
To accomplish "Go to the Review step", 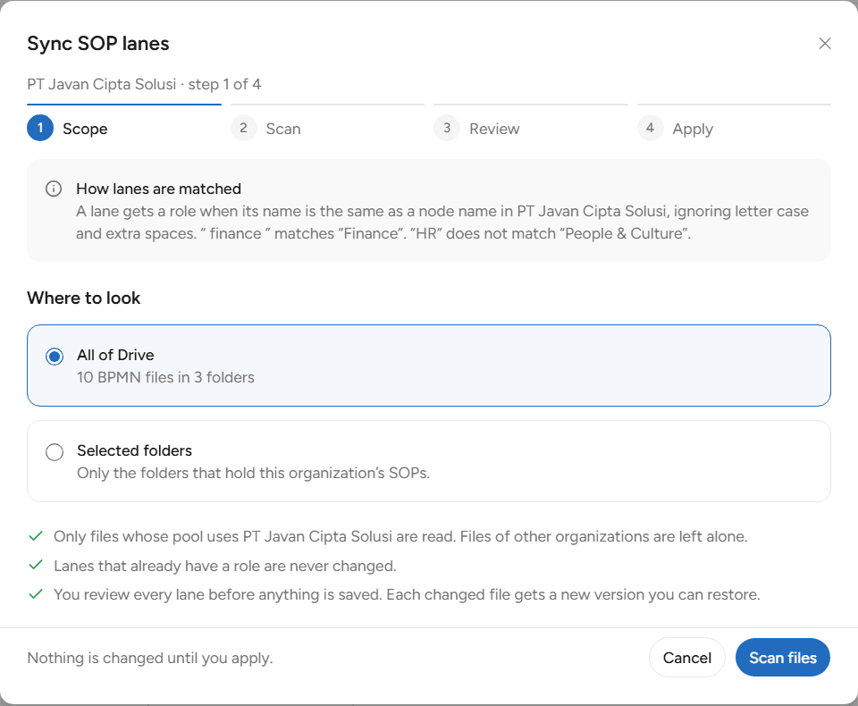I will coord(531,122).
